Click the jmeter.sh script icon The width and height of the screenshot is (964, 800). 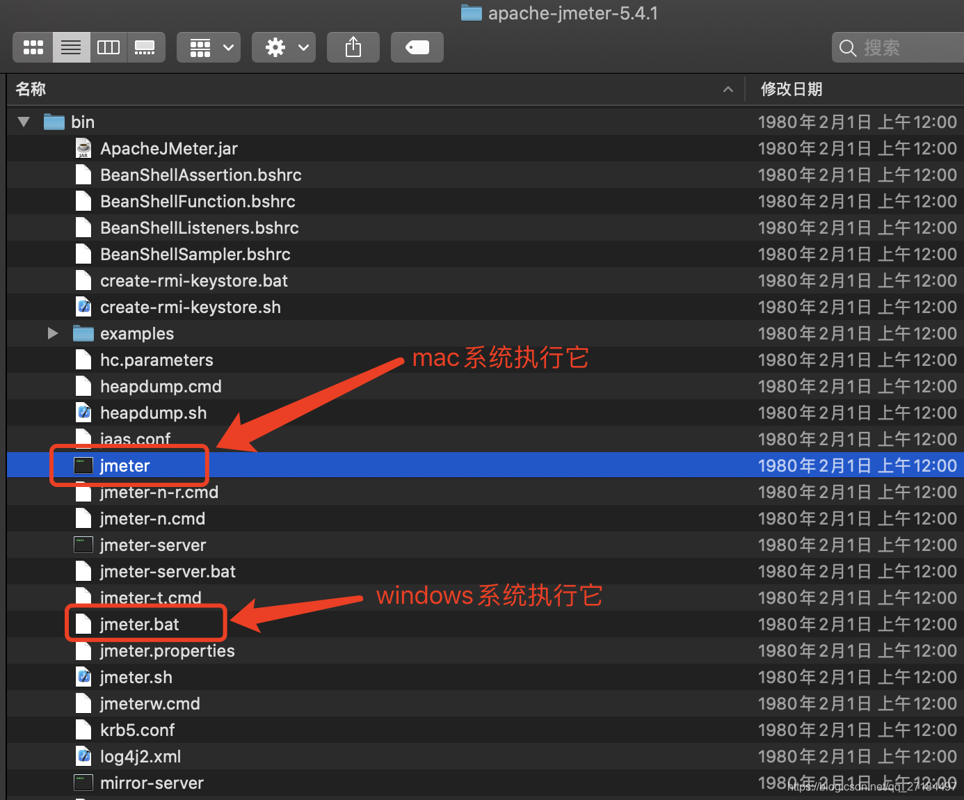click(x=83, y=677)
